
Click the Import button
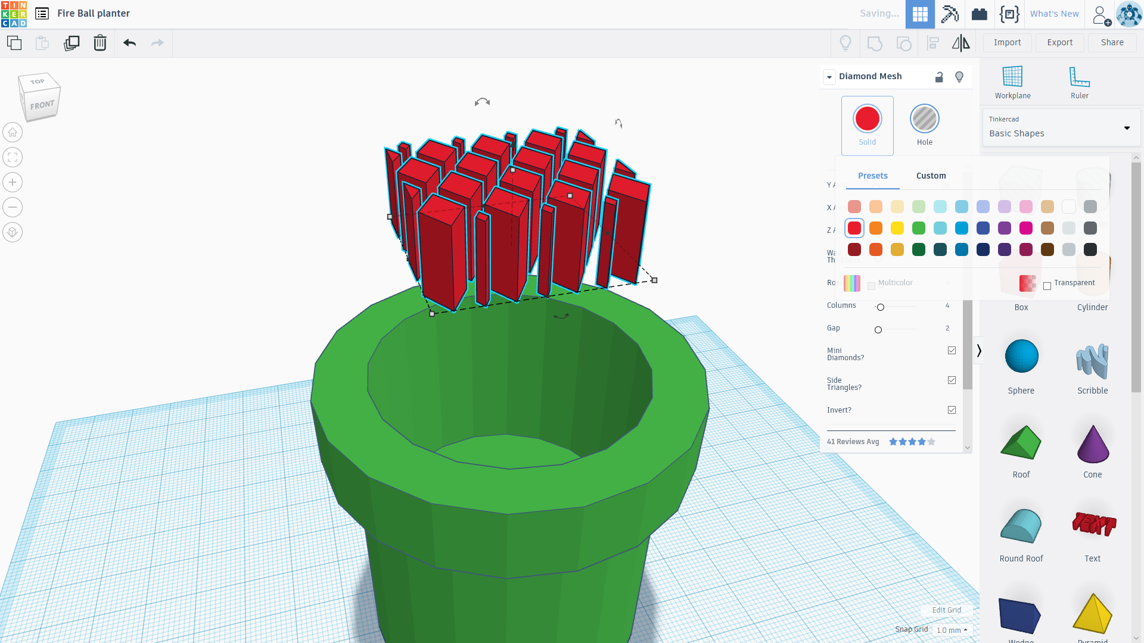click(1007, 43)
